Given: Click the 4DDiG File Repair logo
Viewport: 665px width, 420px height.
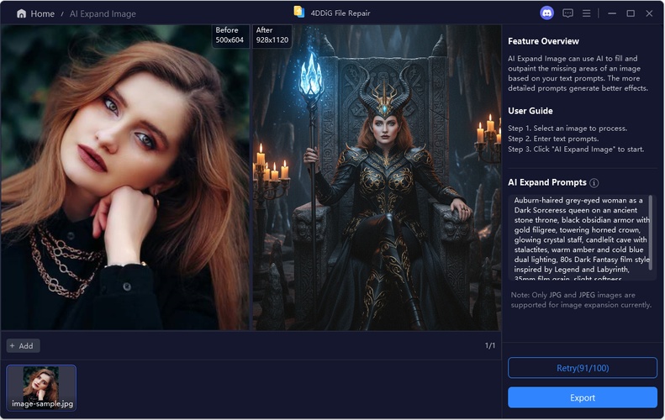Looking at the screenshot, I should (299, 13).
